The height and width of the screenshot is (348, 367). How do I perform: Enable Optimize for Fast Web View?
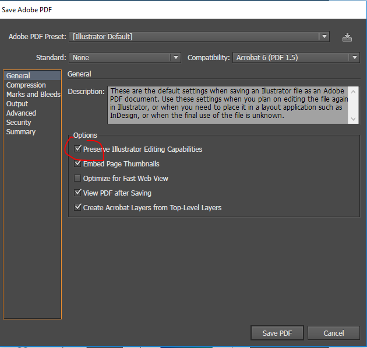pos(77,178)
